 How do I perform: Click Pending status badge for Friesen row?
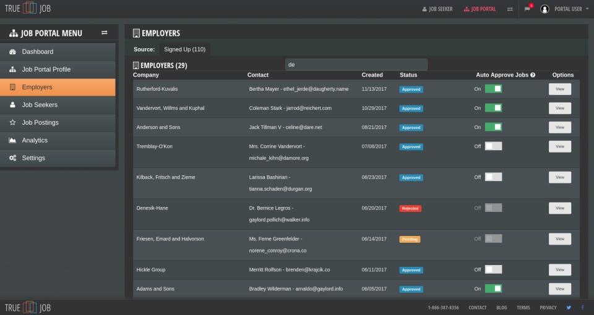[x=410, y=240]
